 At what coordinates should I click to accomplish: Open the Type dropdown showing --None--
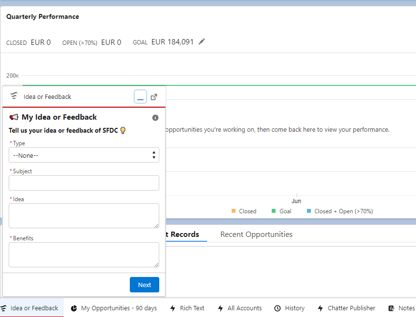pyautogui.click(x=84, y=155)
